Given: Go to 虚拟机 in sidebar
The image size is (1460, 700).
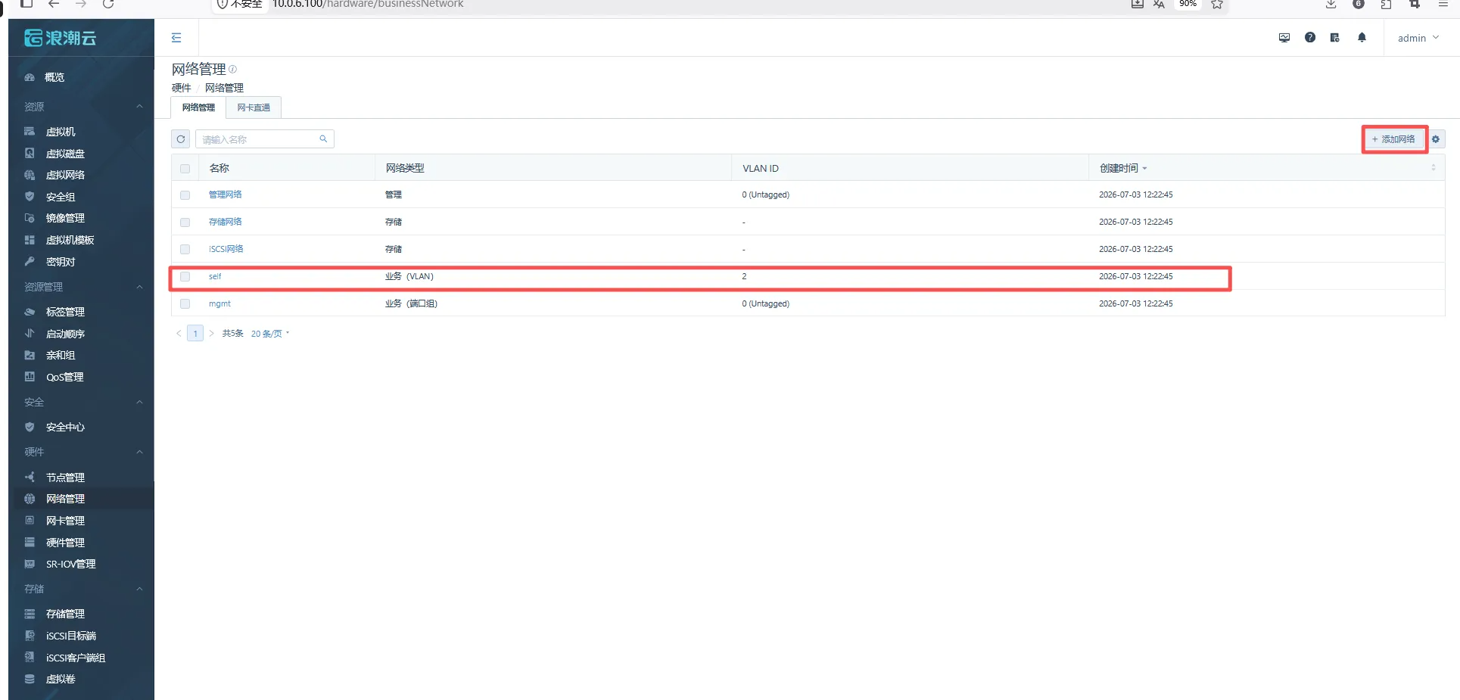Looking at the screenshot, I should pyautogui.click(x=61, y=132).
